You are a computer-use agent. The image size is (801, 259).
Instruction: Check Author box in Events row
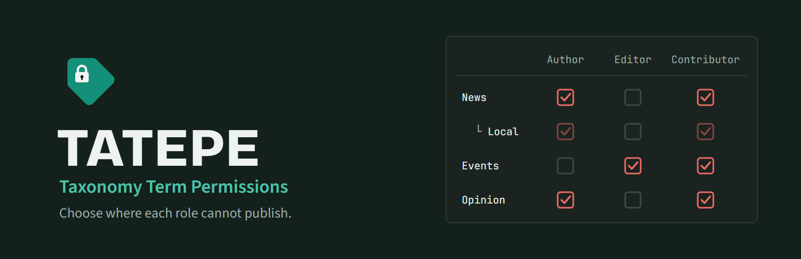[x=565, y=166]
